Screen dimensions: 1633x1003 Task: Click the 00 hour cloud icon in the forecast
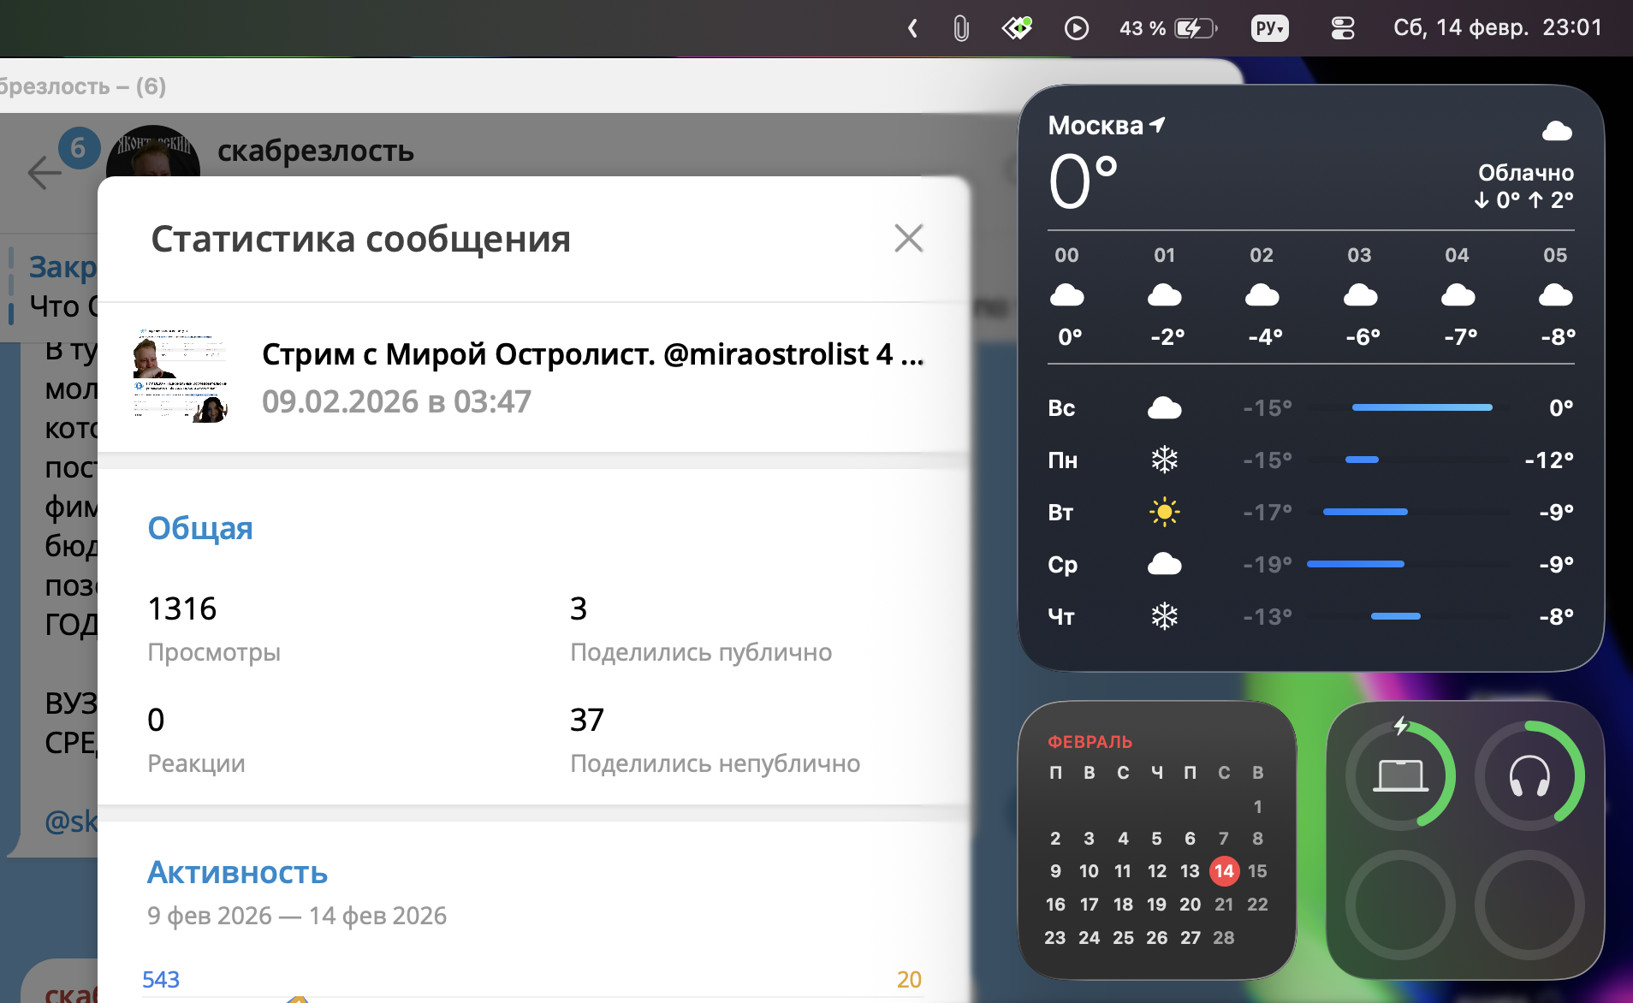(x=1066, y=296)
